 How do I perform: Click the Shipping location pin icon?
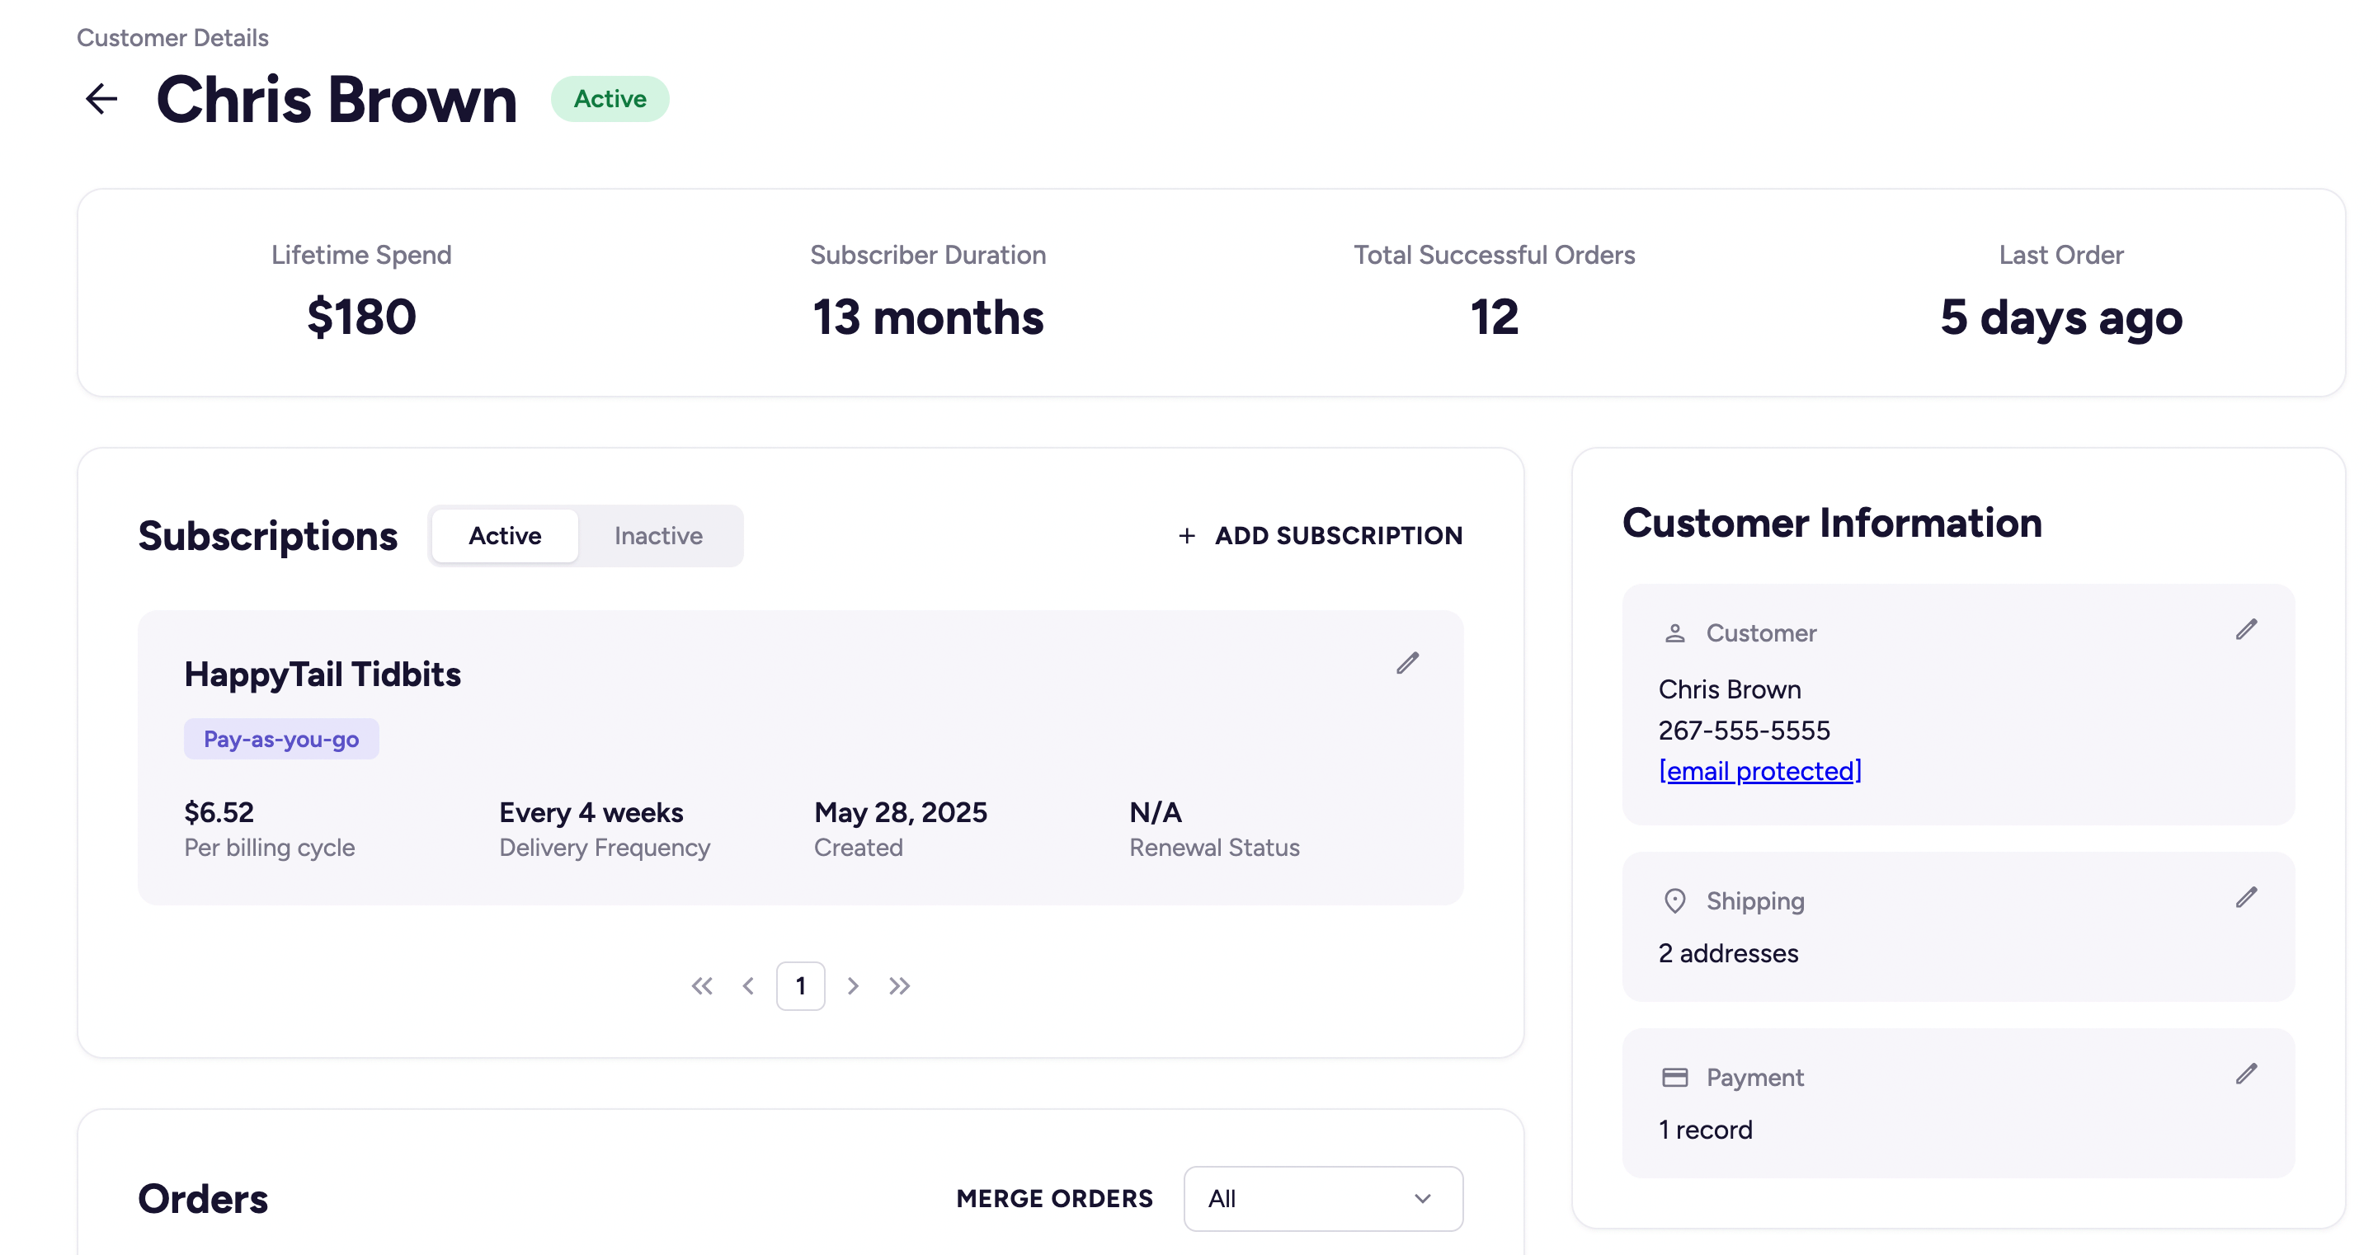[1674, 900]
